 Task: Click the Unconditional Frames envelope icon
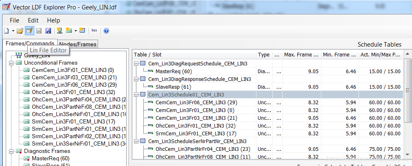click(19, 63)
